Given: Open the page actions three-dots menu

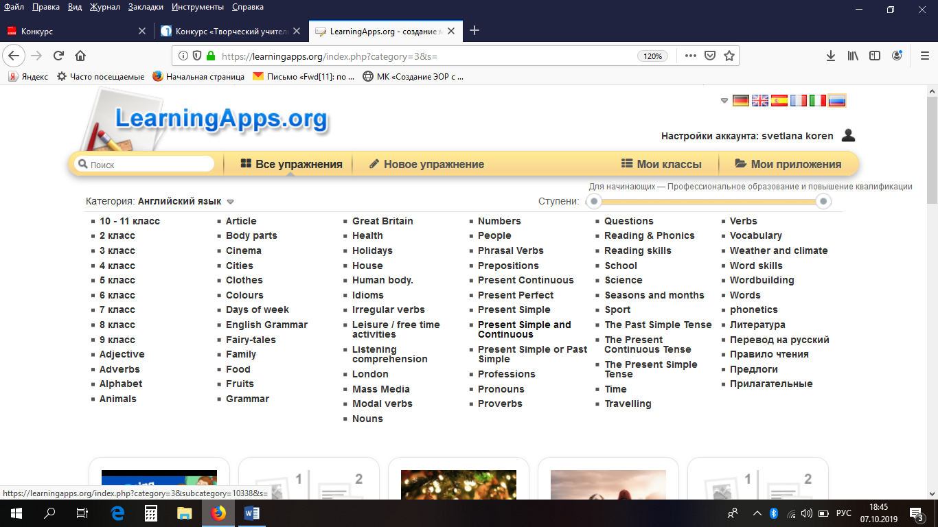Looking at the screenshot, I should [690, 56].
